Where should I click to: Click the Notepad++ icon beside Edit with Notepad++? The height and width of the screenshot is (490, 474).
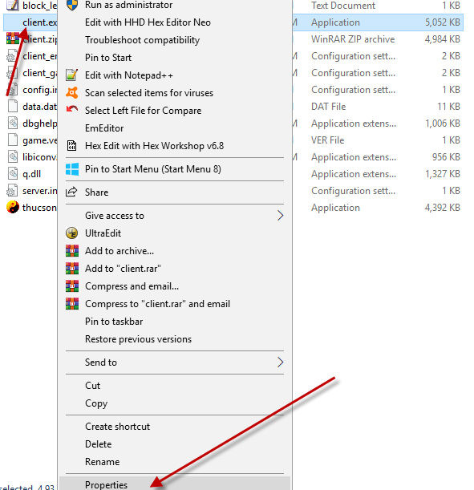tap(72, 75)
